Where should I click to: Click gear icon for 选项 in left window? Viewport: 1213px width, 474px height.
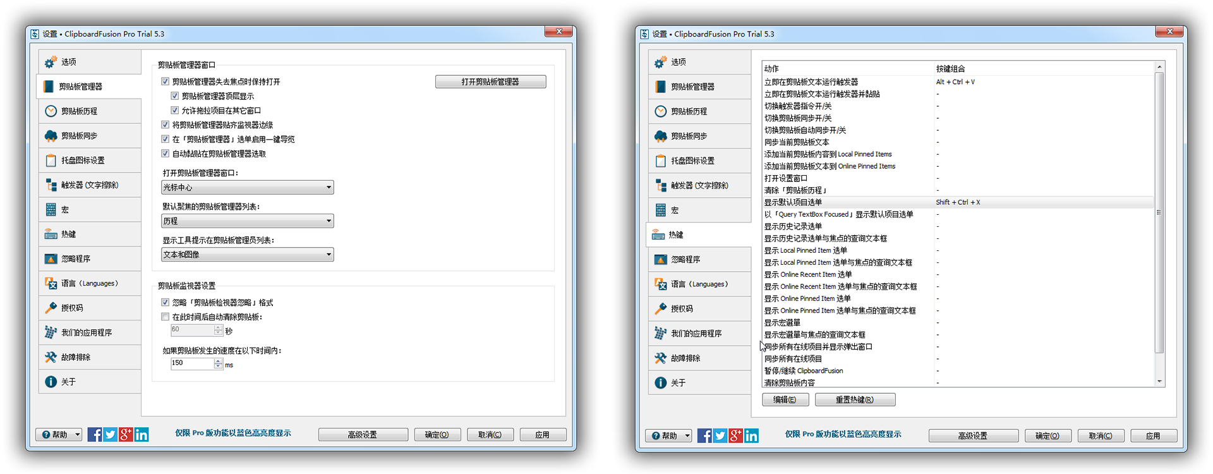pos(51,62)
